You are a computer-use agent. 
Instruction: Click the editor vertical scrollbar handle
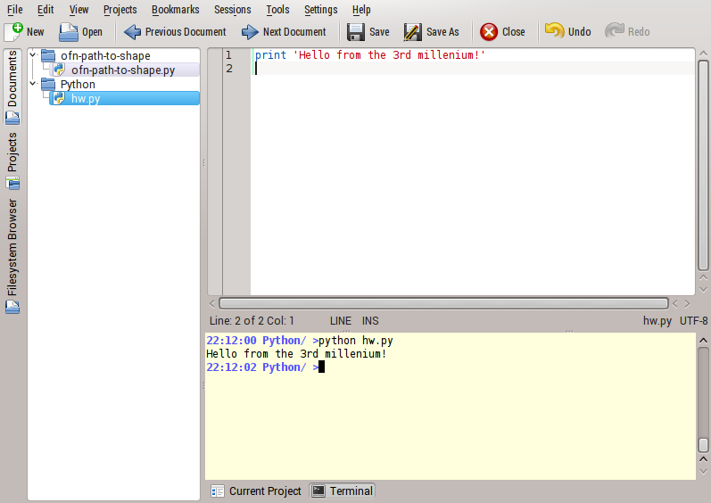tap(703, 165)
